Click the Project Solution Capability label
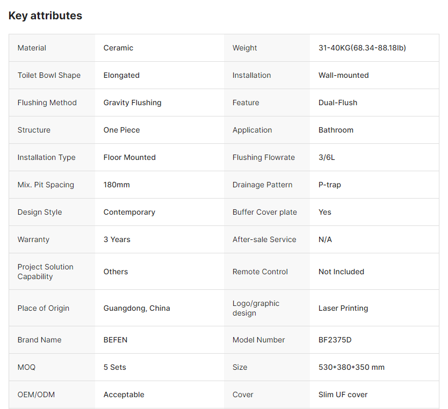 tap(45, 272)
